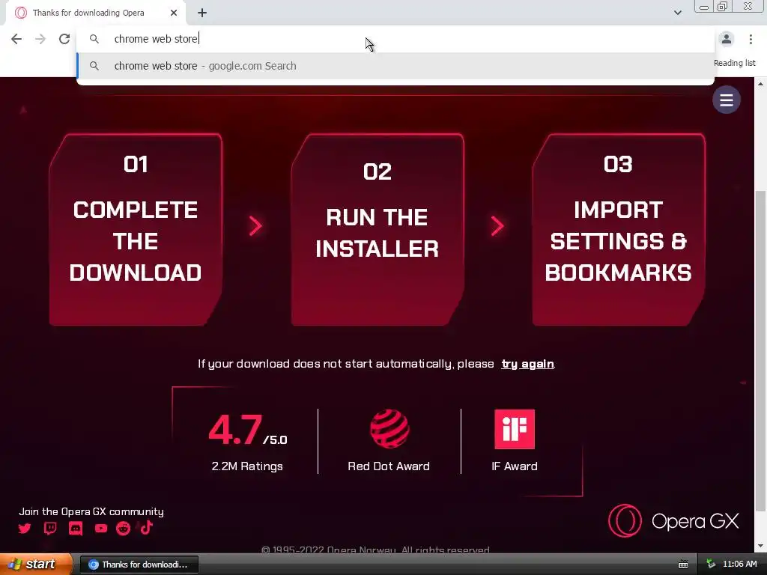The height and width of the screenshot is (575, 767).
Task: Close the Thanks for downloading Opera tab
Action: (174, 13)
